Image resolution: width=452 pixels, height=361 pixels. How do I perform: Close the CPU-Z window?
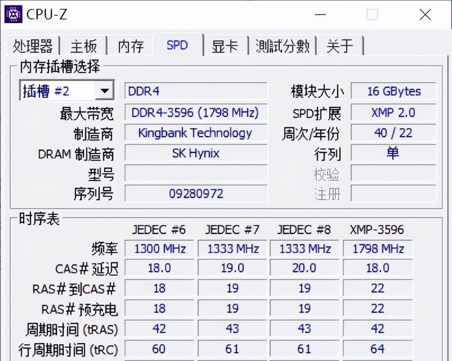425,15
